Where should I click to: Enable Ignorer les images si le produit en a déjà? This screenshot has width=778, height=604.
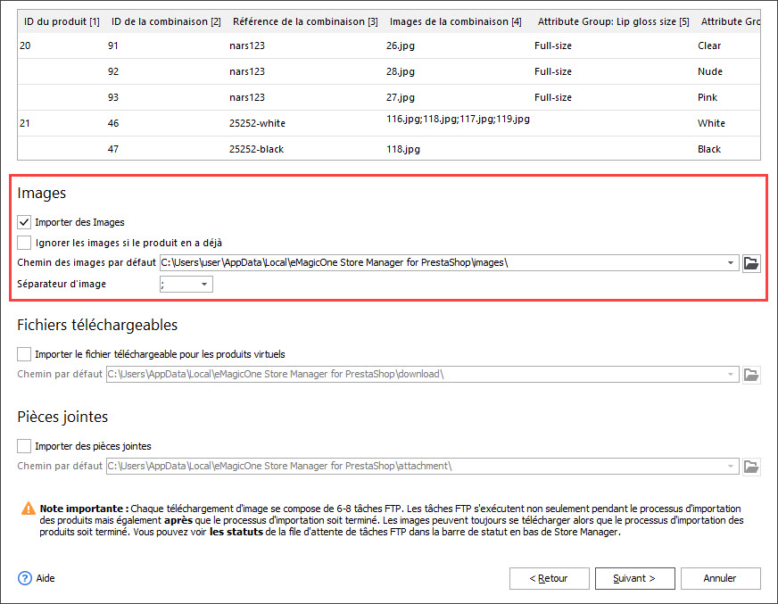click(24, 243)
